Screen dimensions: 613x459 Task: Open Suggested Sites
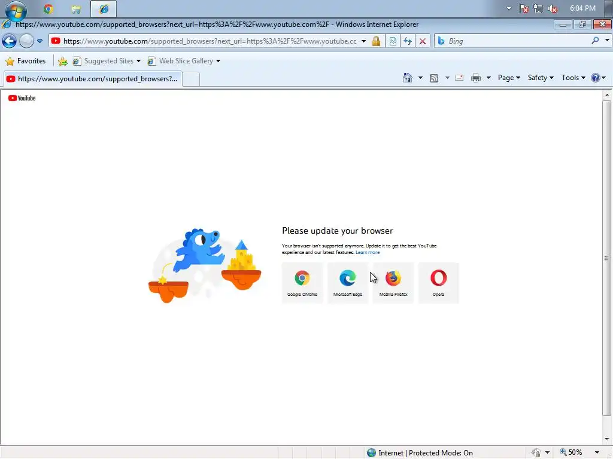tap(107, 61)
